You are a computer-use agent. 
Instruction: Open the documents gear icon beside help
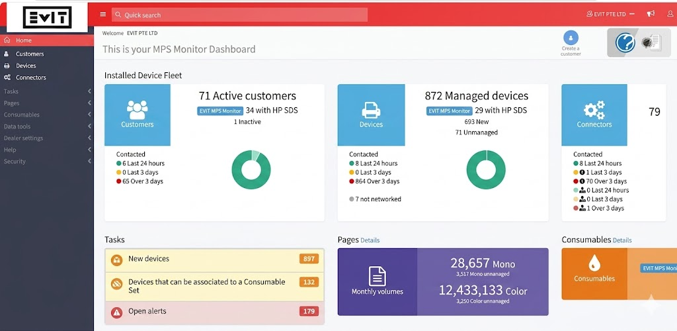651,42
